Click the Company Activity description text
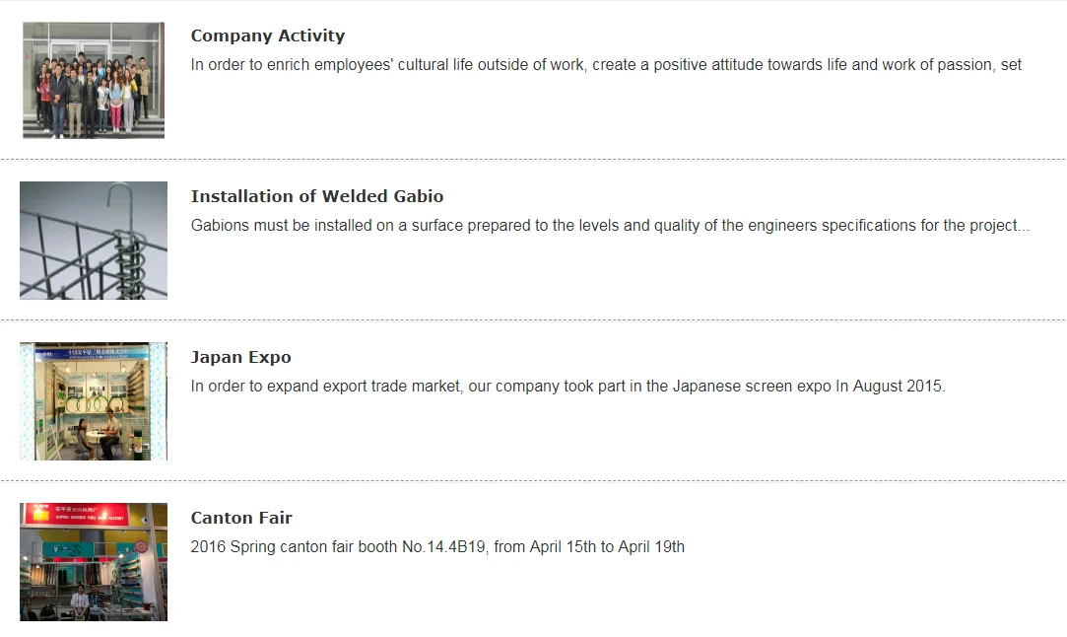The width and height of the screenshot is (1067, 637). (x=606, y=65)
